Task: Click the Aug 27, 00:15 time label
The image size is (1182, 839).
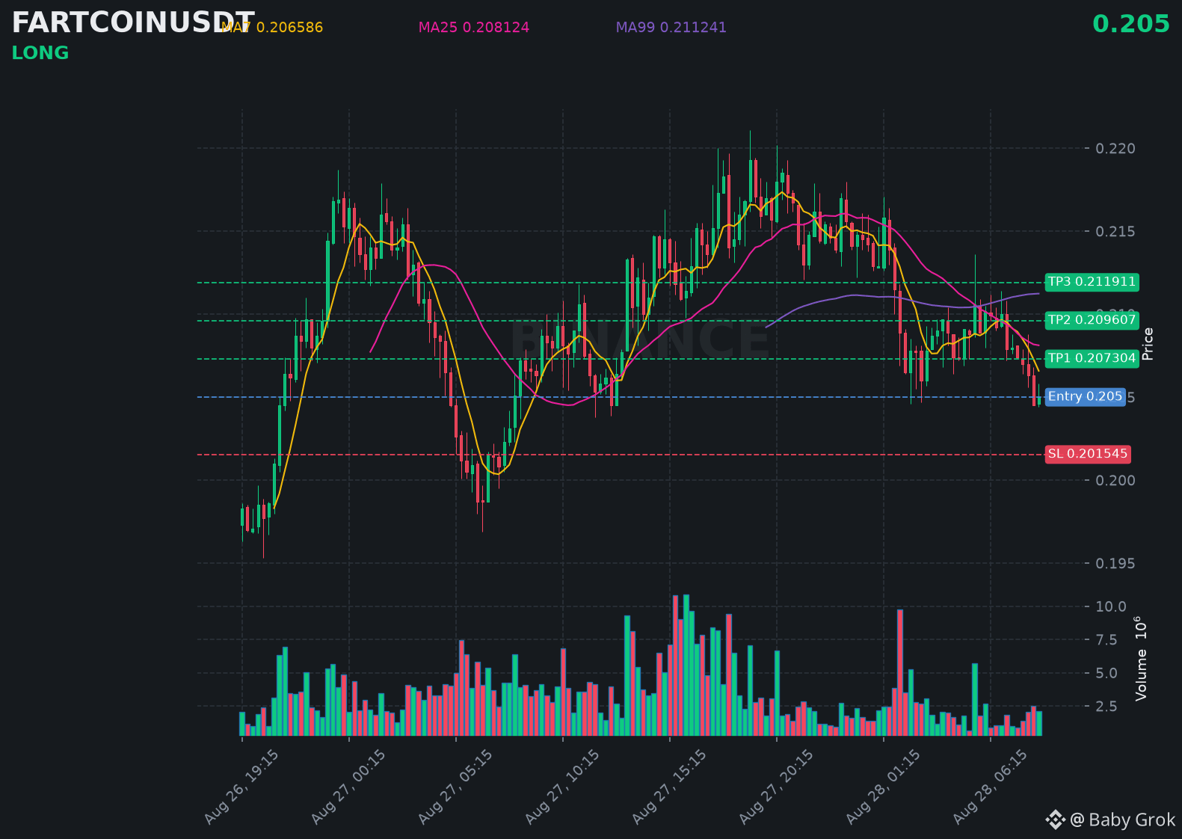Action: pyautogui.click(x=348, y=787)
